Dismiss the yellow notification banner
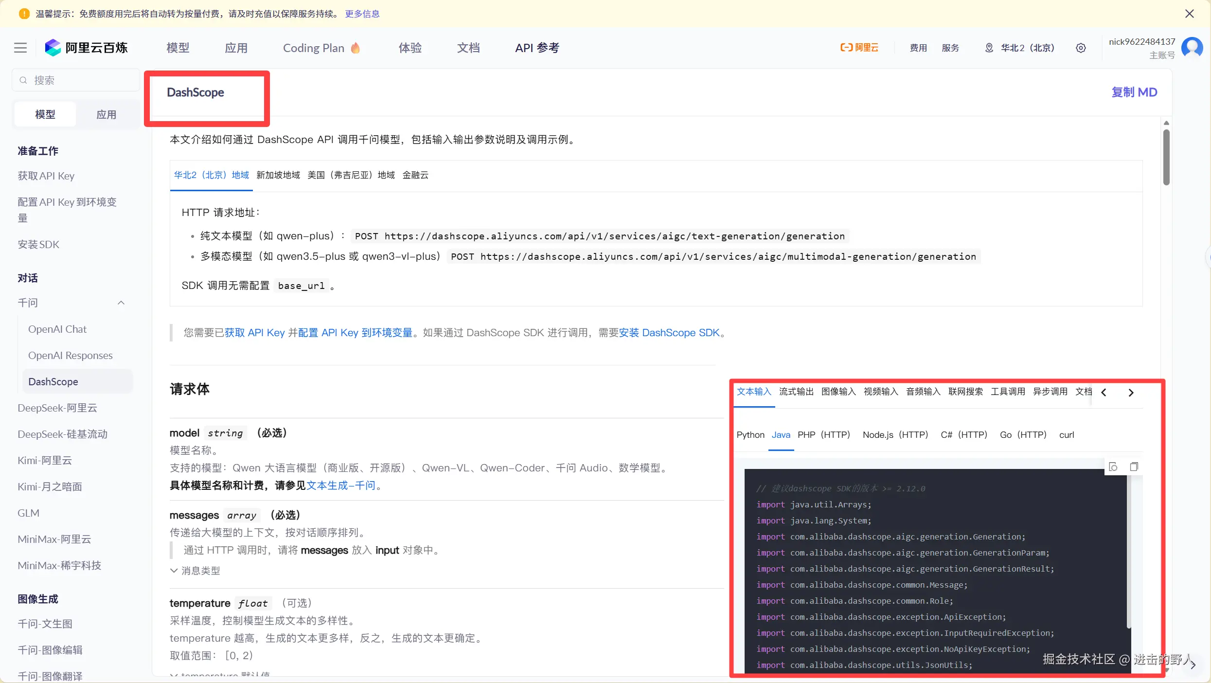 [1189, 14]
